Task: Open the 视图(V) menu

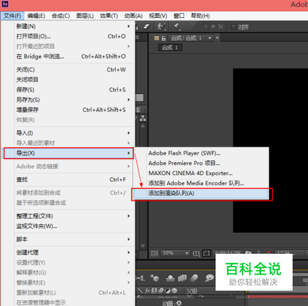Action: 158,16
